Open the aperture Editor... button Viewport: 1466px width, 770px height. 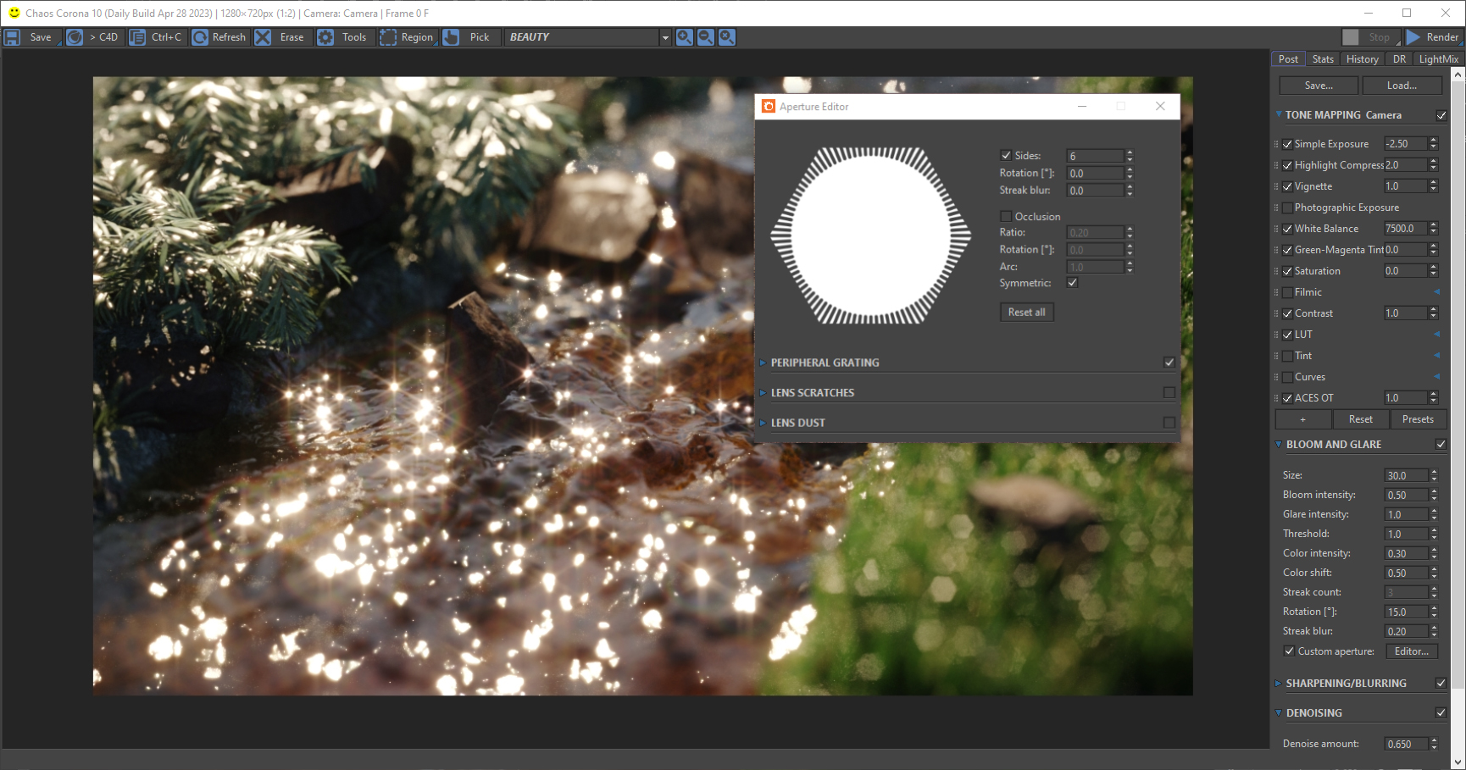click(x=1411, y=651)
